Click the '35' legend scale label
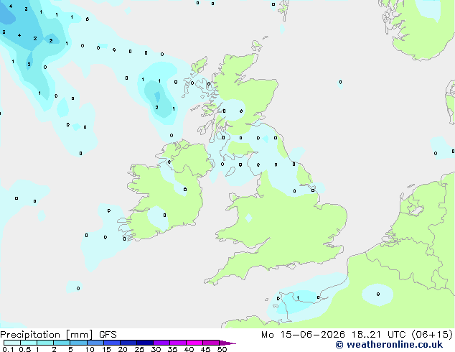455x352 pixels. (172, 349)
